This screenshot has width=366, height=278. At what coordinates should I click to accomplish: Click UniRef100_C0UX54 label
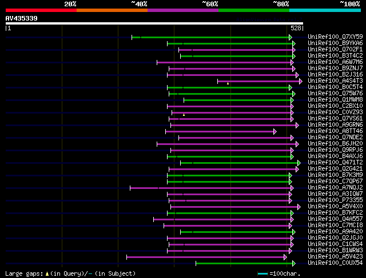(335, 263)
